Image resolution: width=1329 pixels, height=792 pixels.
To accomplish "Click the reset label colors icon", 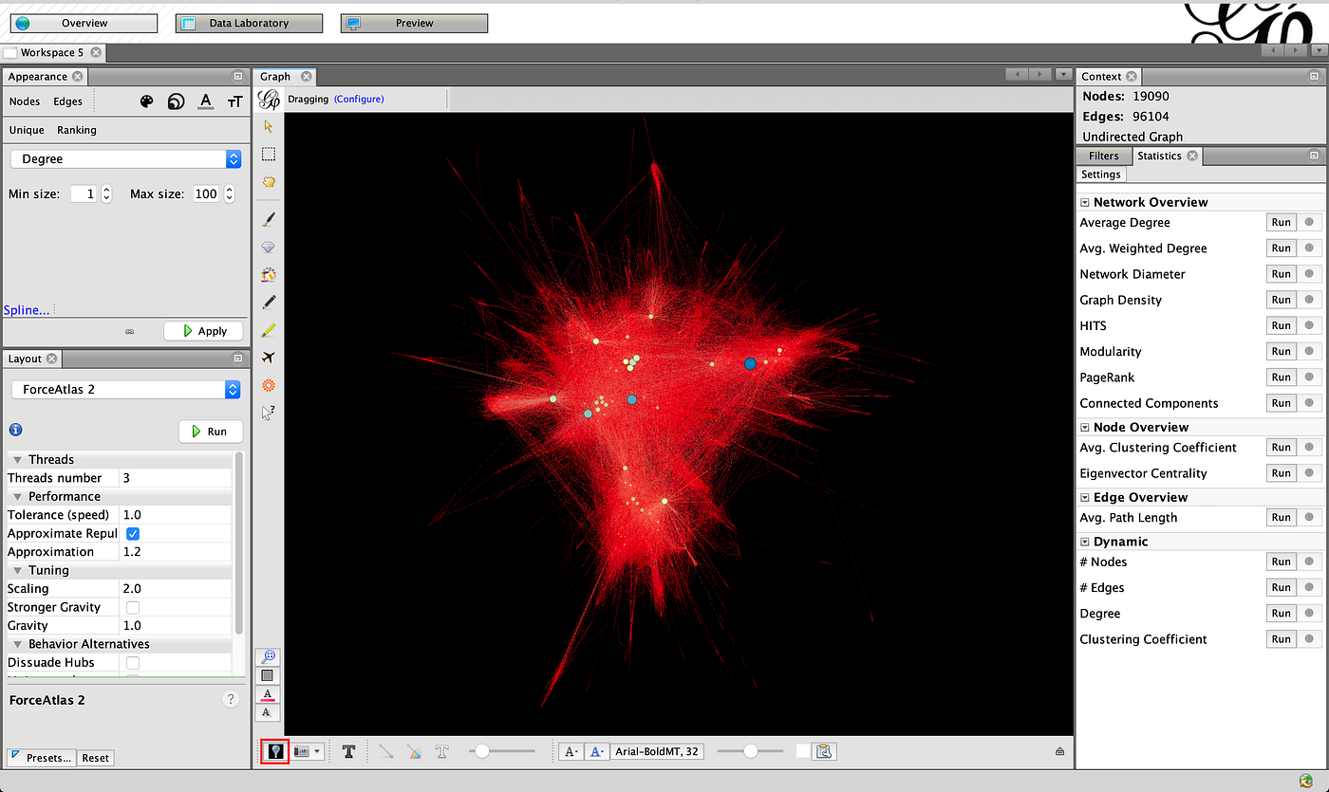I will click(268, 694).
